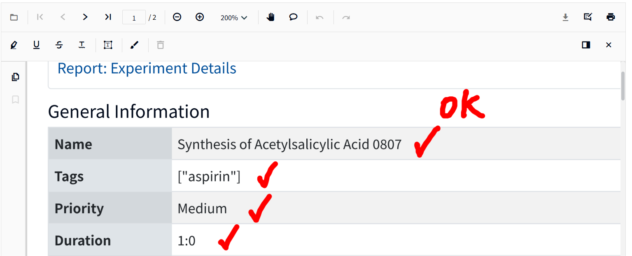
Task: Zoom out with the minus icon
Action: tap(177, 17)
